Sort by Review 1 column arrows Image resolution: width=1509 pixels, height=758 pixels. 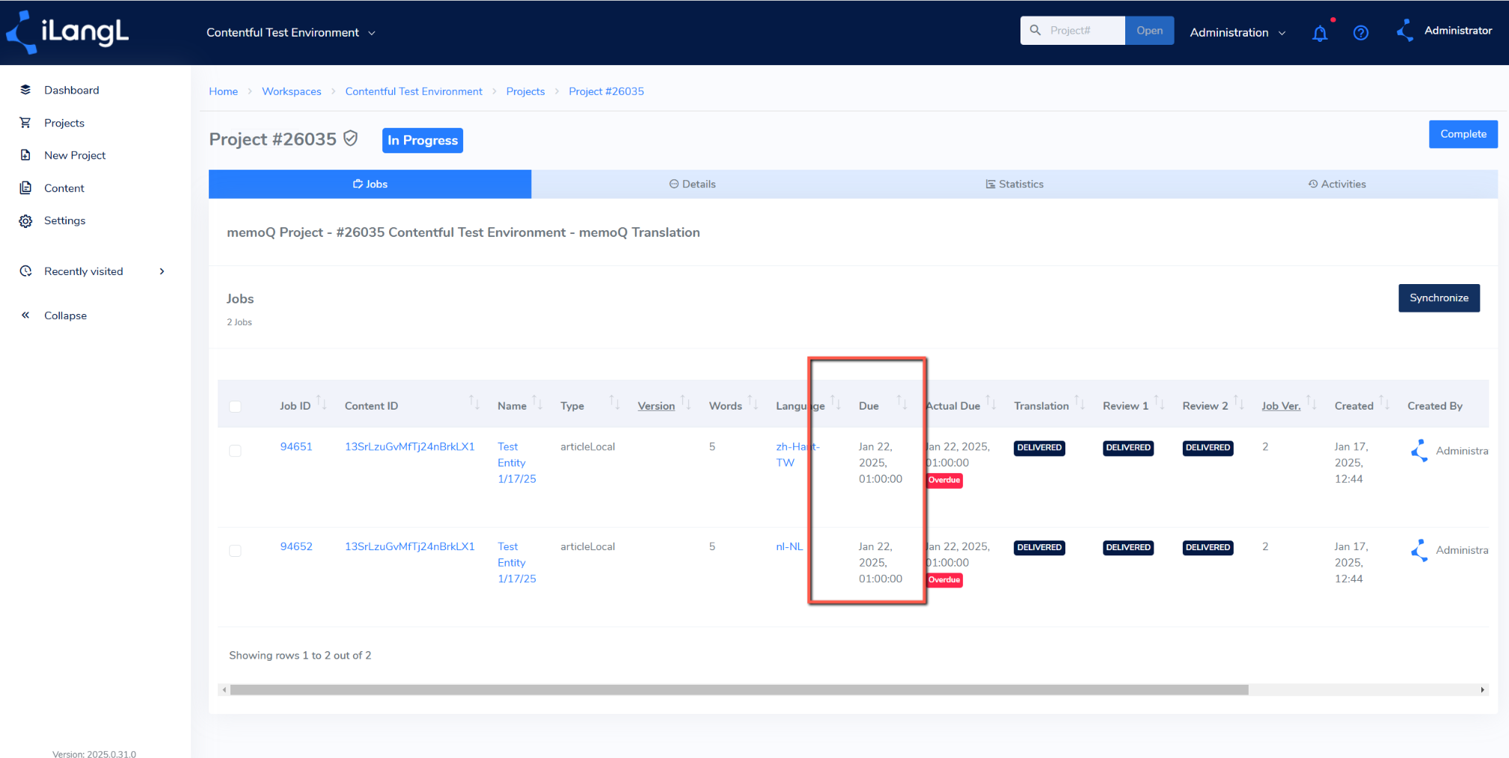(x=1159, y=402)
